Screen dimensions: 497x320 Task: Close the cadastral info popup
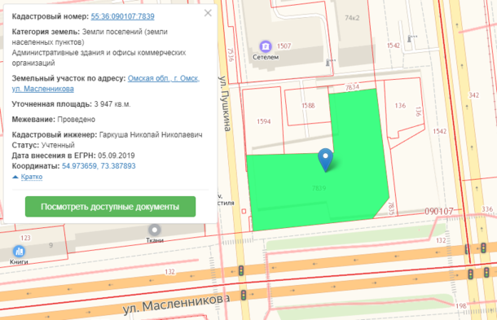(x=208, y=13)
